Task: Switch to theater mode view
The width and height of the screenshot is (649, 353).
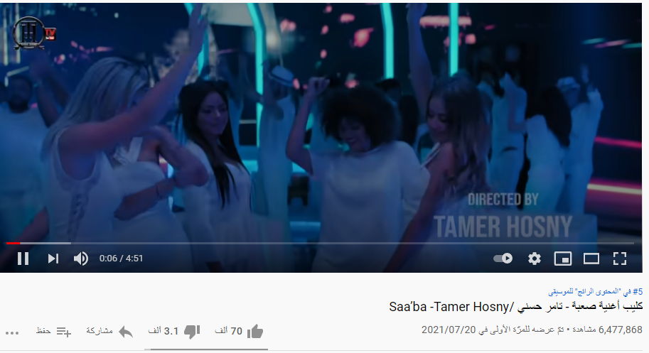Action: coord(591,259)
